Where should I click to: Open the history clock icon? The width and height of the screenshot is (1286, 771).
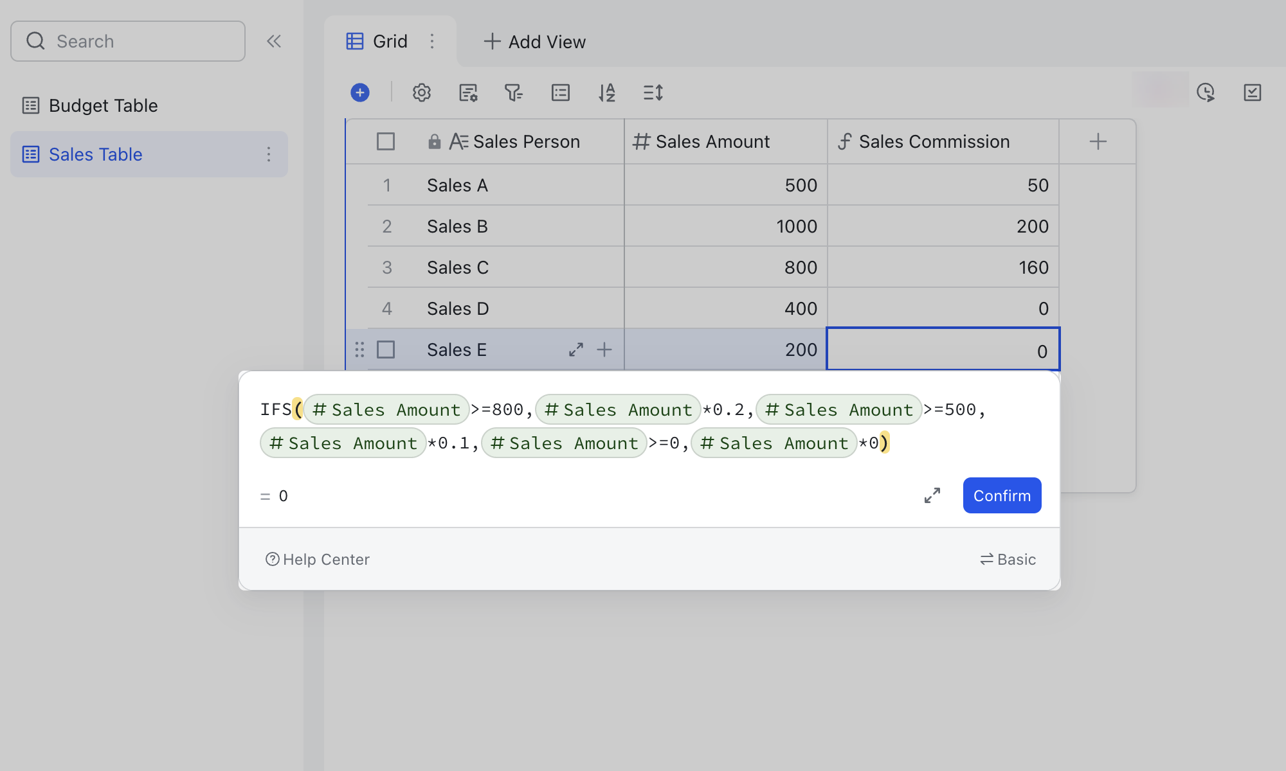(1206, 93)
